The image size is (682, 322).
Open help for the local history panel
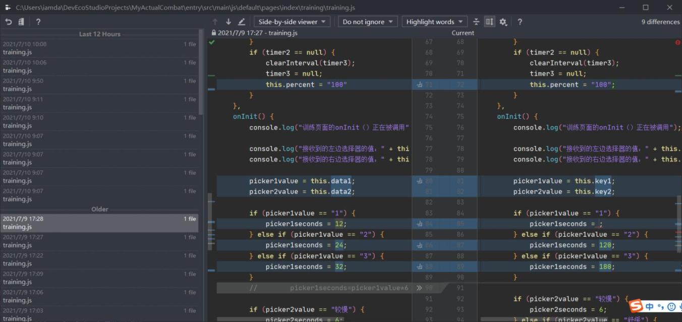point(38,22)
